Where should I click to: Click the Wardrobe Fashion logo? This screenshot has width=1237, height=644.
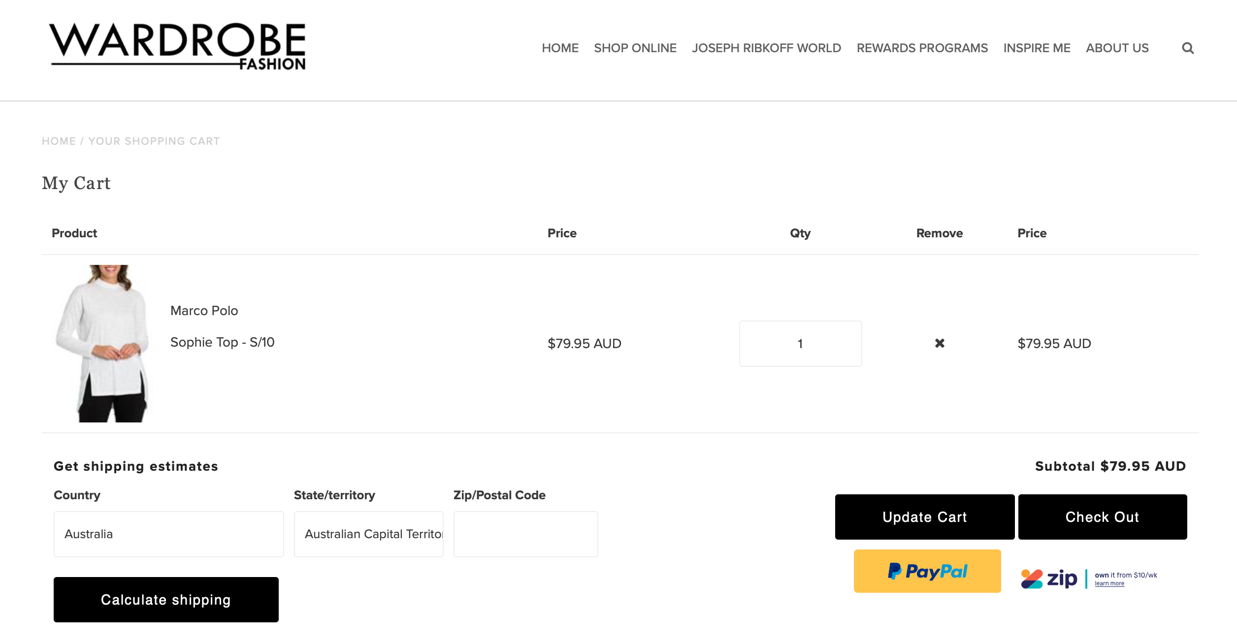click(x=177, y=46)
